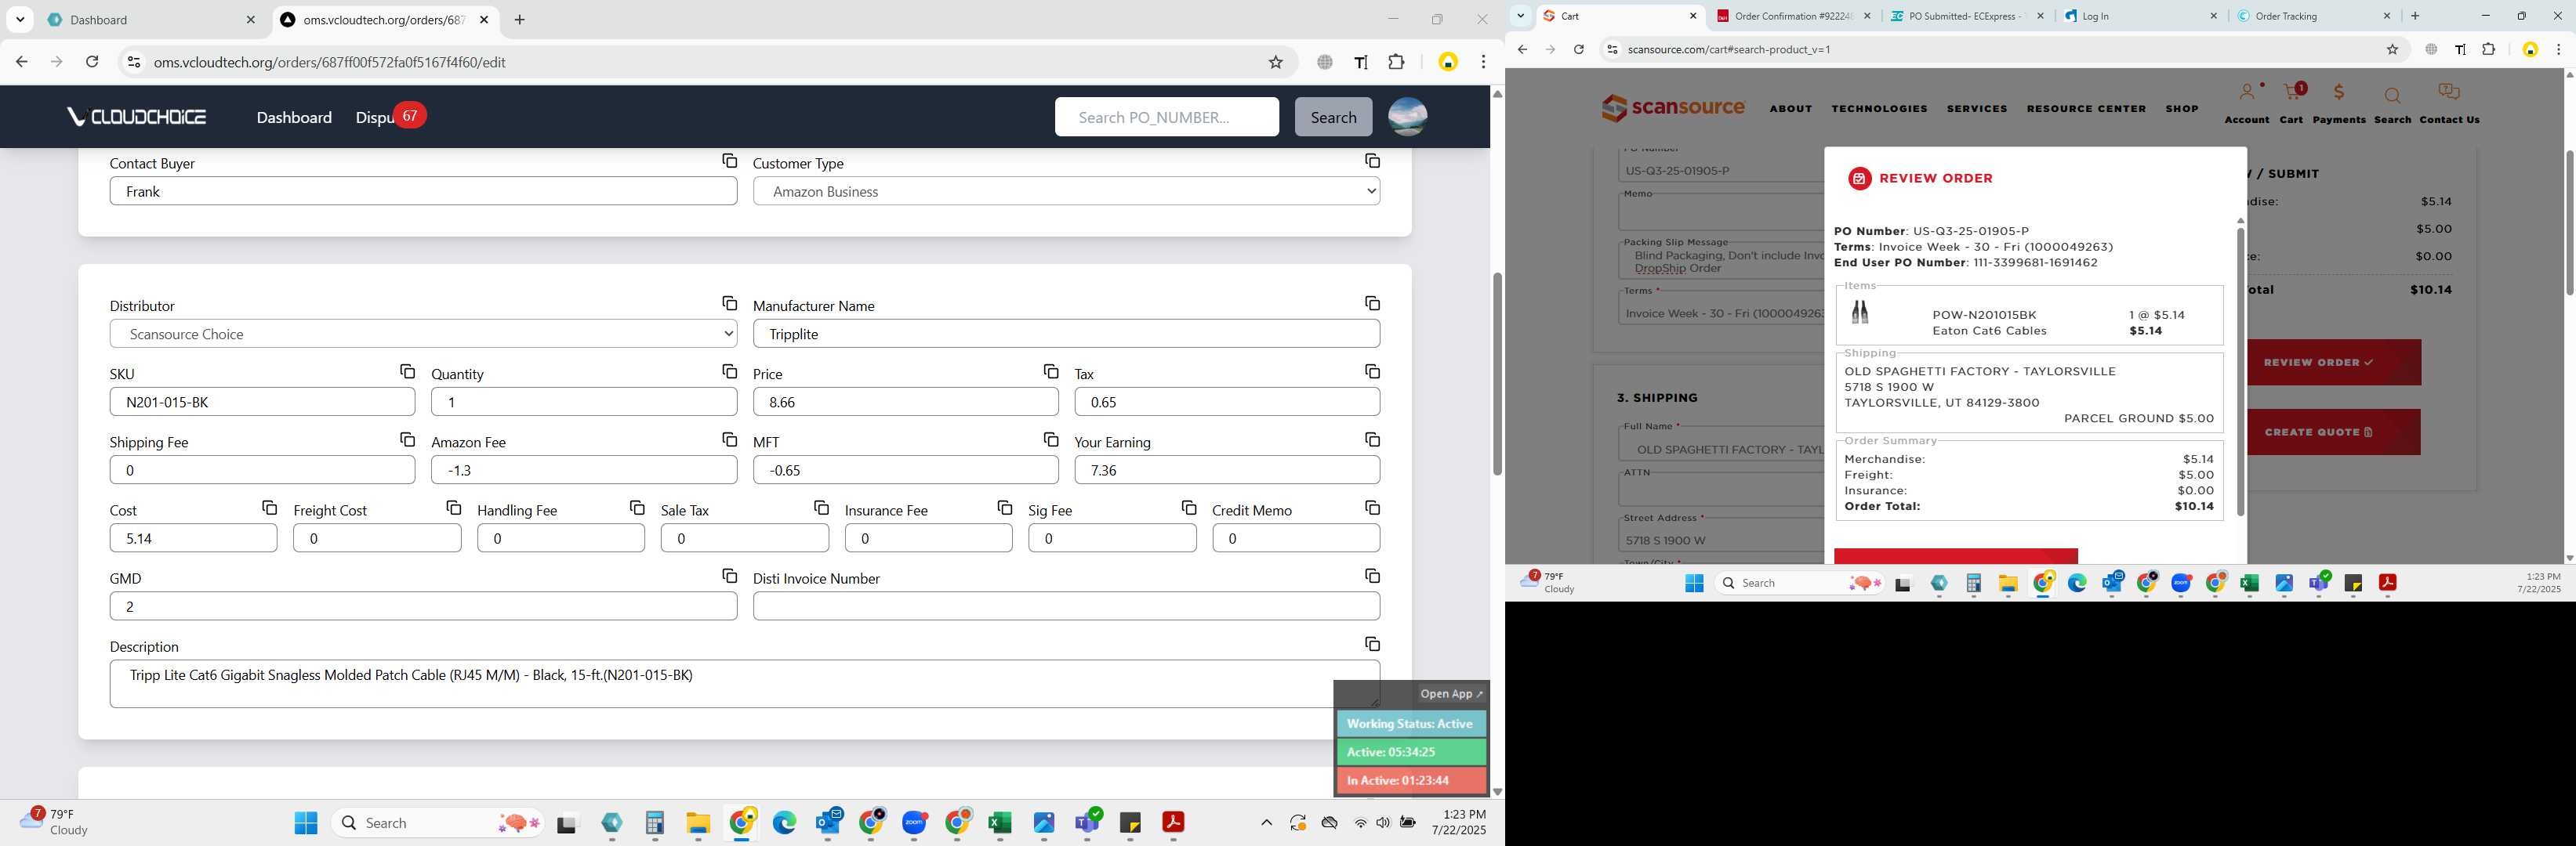Viewport: 2576px width, 846px height.
Task: Click the ScanSource logo
Action: click(x=1672, y=108)
